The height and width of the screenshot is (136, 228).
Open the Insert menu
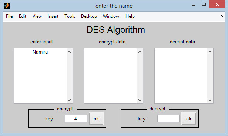[53, 16]
